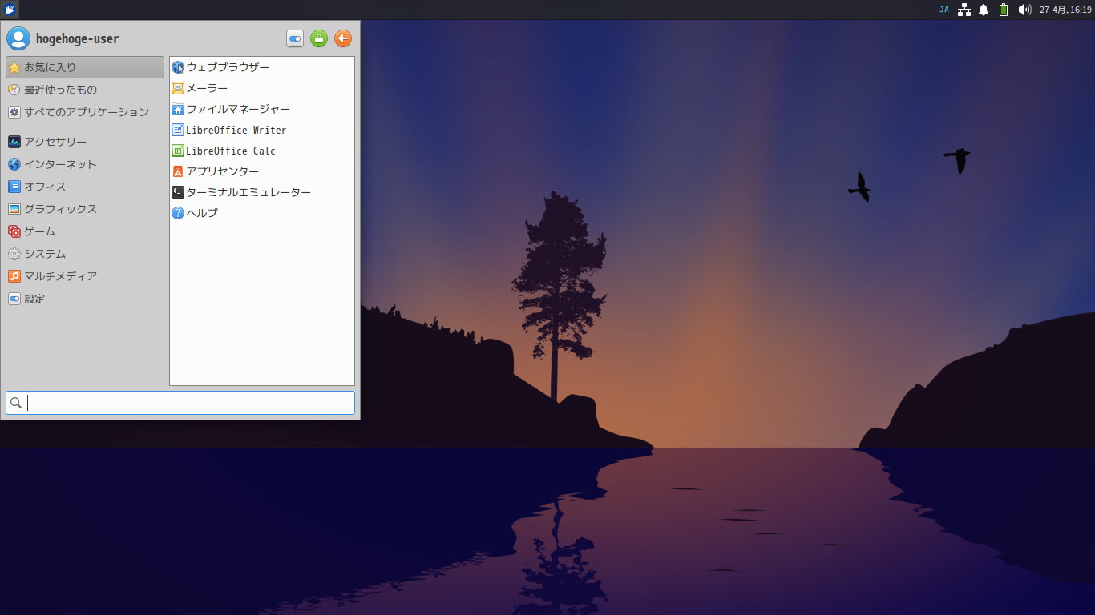This screenshot has height=615, width=1095.
Task: Click the lock screen button in the menu
Action: coord(318,38)
